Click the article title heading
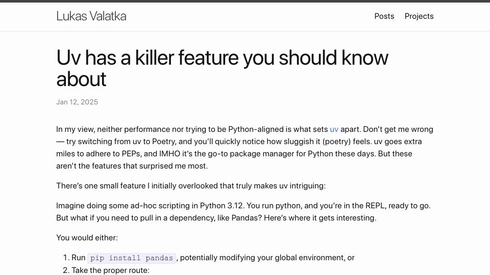 [222, 68]
